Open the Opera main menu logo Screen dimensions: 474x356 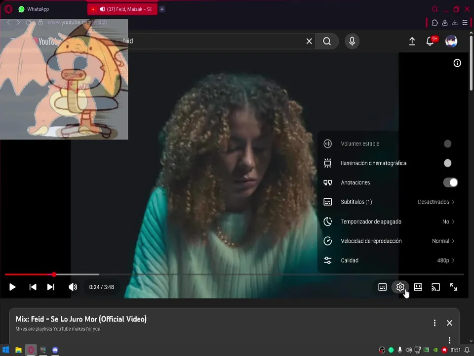pos(8,9)
